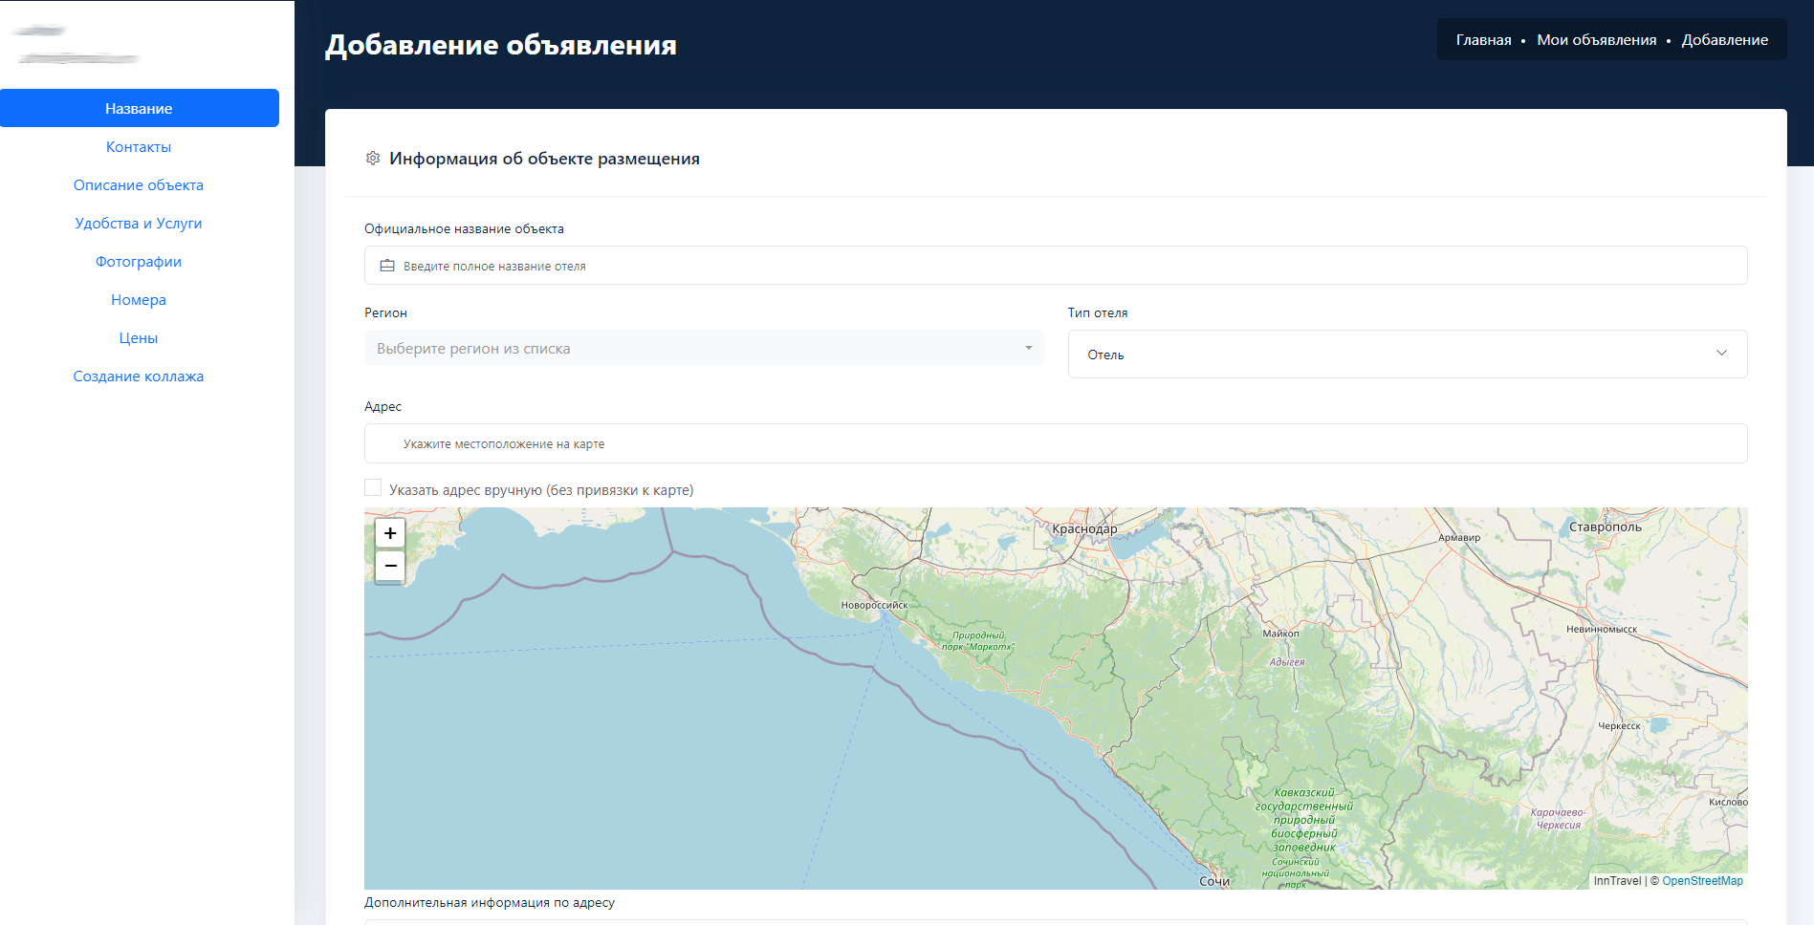Click the address location input field
The image size is (1814, 925).
tap(1056, 444)
